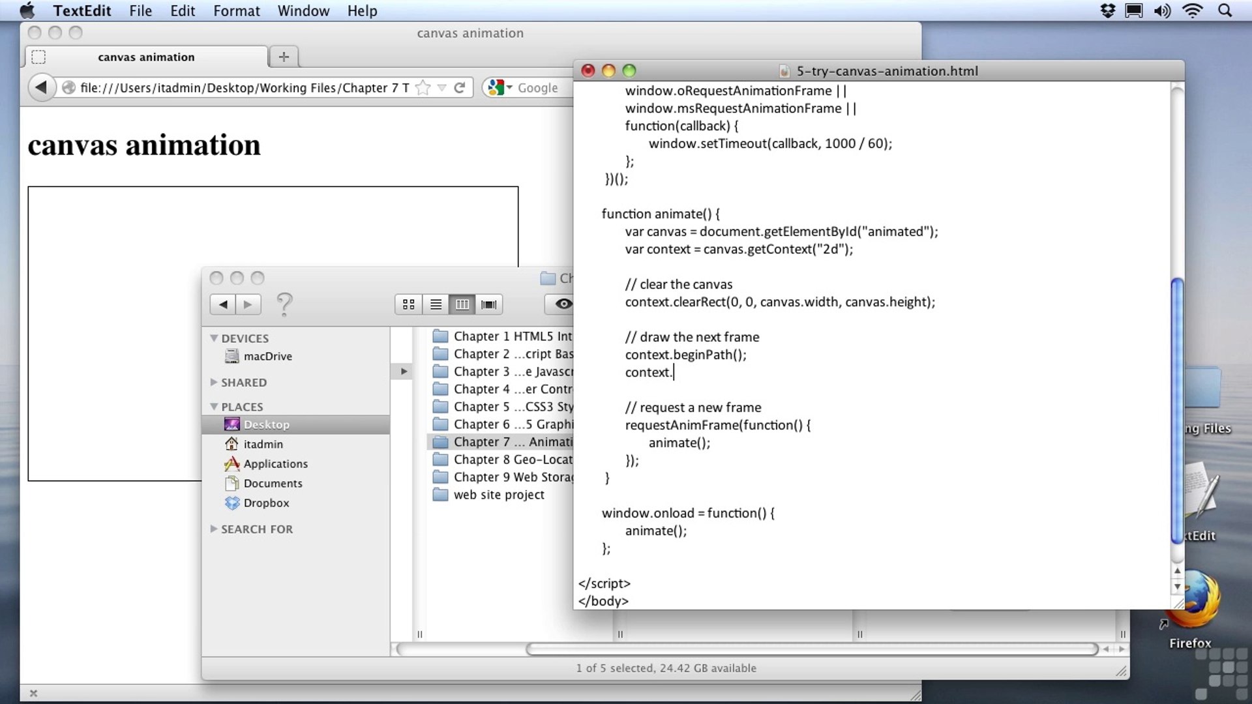
Task: Switch Finder to Cover Flow view
Action: click(488, 304)
